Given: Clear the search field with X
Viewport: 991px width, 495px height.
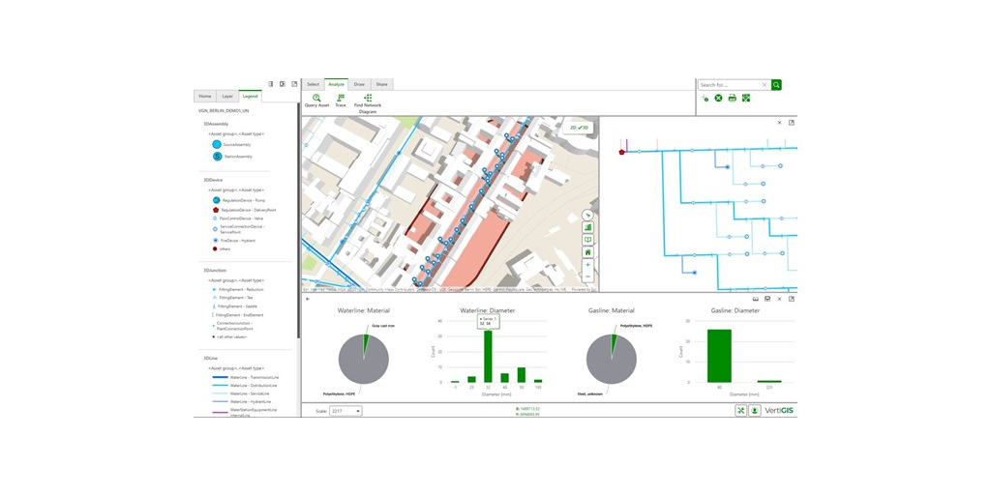Looking at the screenshot, I should [x=765, y=85].
